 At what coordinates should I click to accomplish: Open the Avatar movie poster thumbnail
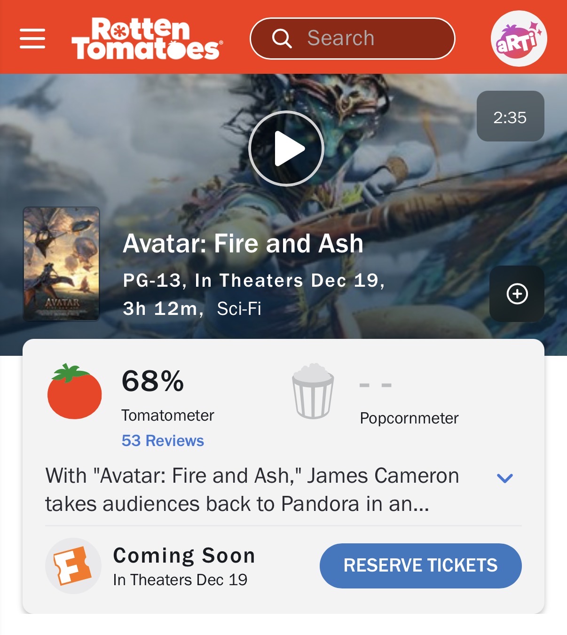point(61,264)
